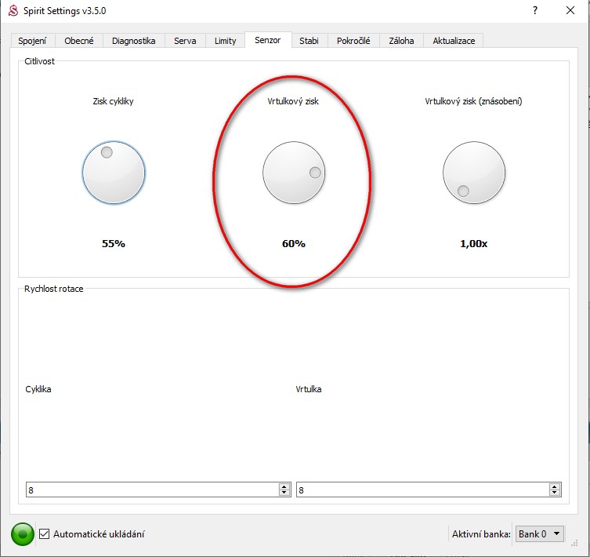The height and width of the screenshot is (557, 590).
Task: Click the Vrtulkový zisk dial knob
Action: pos(294,173)
